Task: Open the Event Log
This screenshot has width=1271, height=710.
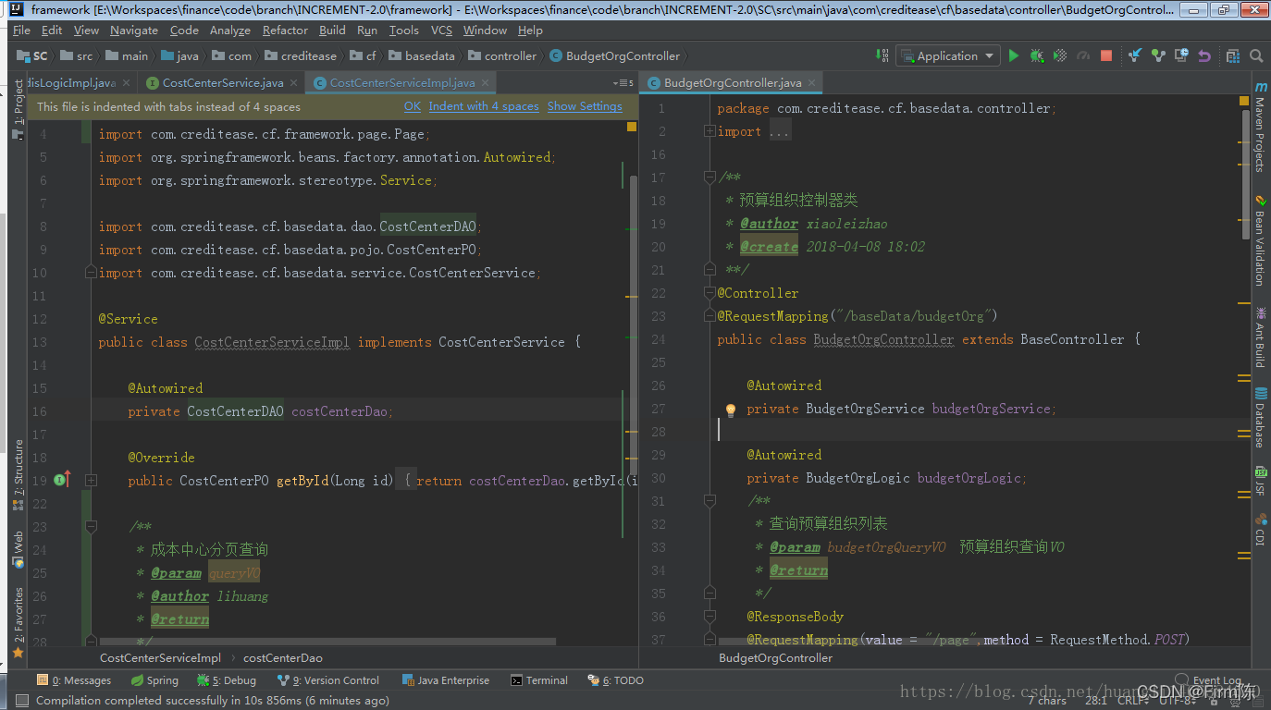Action: point(1210,680)
